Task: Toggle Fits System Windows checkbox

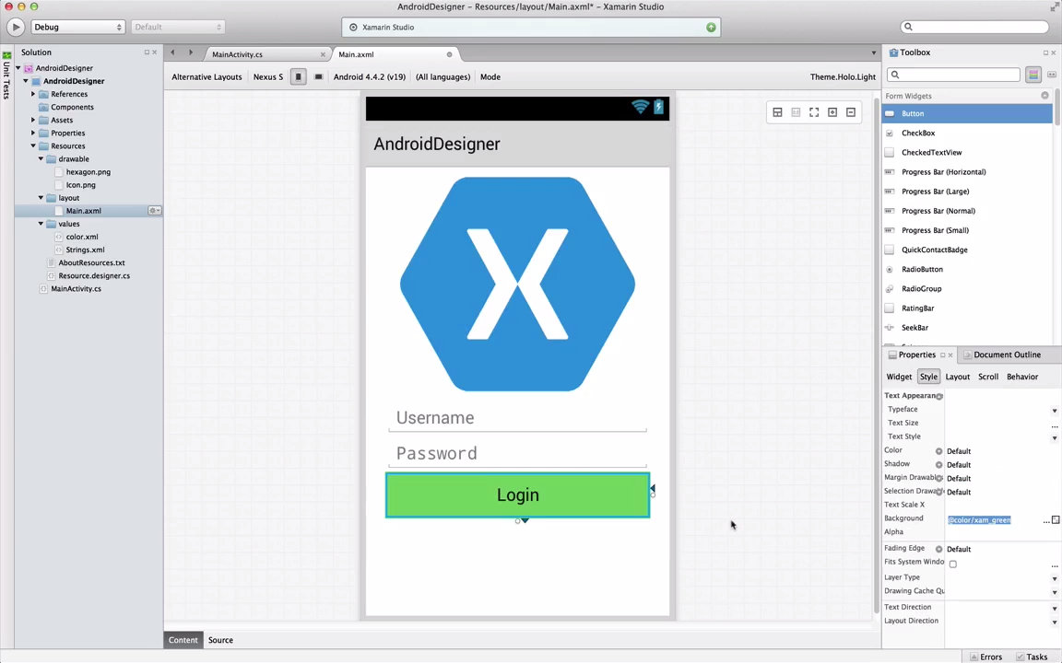Action: [x=953, y=564]
